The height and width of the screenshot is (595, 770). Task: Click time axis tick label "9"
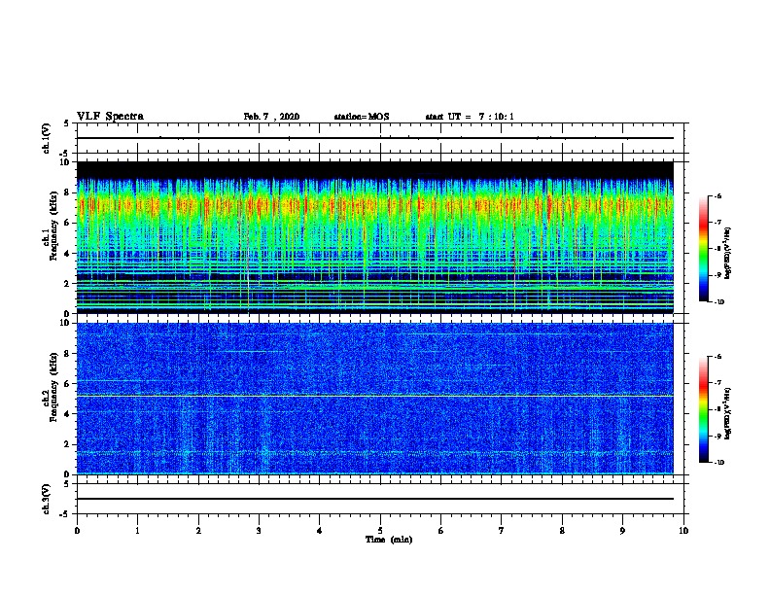tap(622, 531)
